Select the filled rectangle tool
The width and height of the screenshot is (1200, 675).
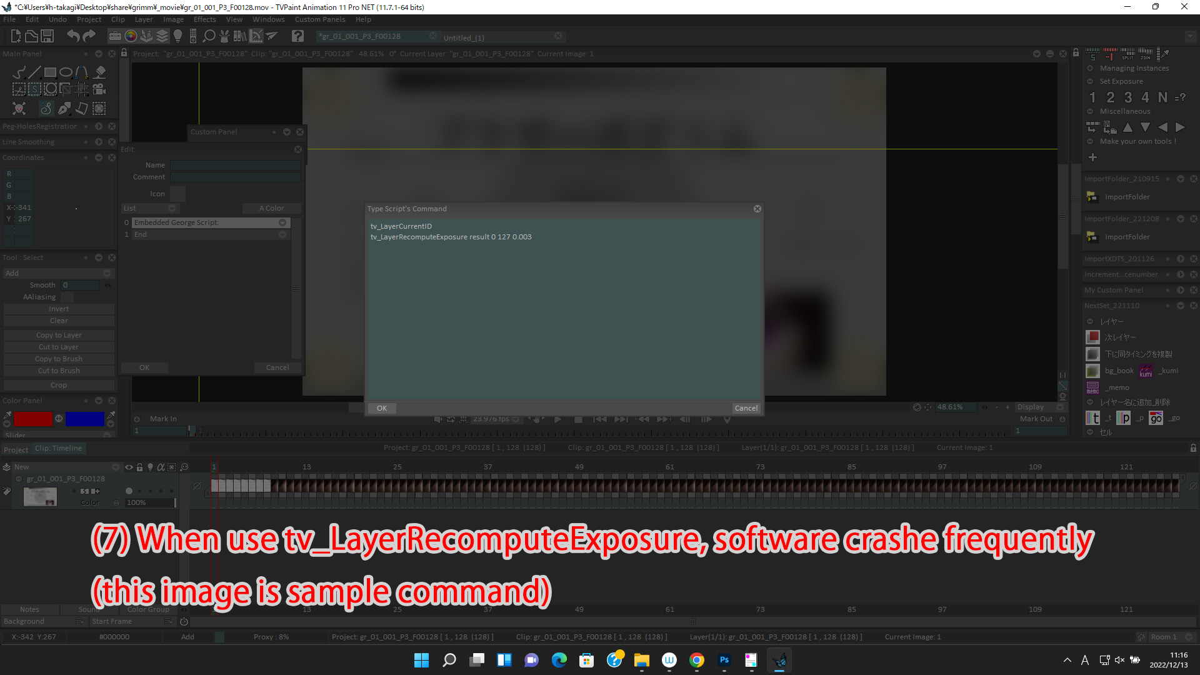51,72
